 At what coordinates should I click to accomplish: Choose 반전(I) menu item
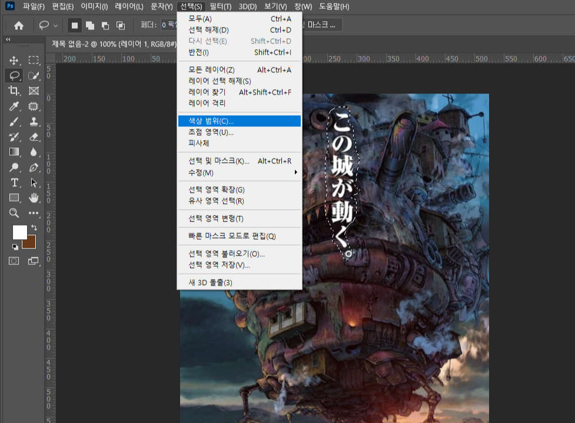click(240, 52)
